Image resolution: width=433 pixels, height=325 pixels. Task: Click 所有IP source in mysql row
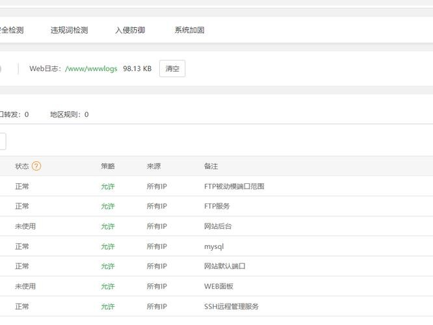(157, 246)
